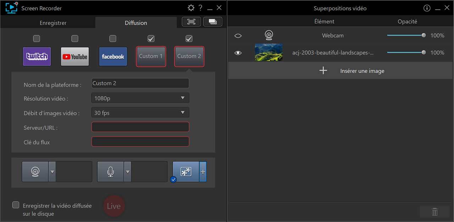Screen dimensions: 454x222
Task: Open info icon in Superpositions vidéo
Action: pyautogui.click(x=427, y=8)
